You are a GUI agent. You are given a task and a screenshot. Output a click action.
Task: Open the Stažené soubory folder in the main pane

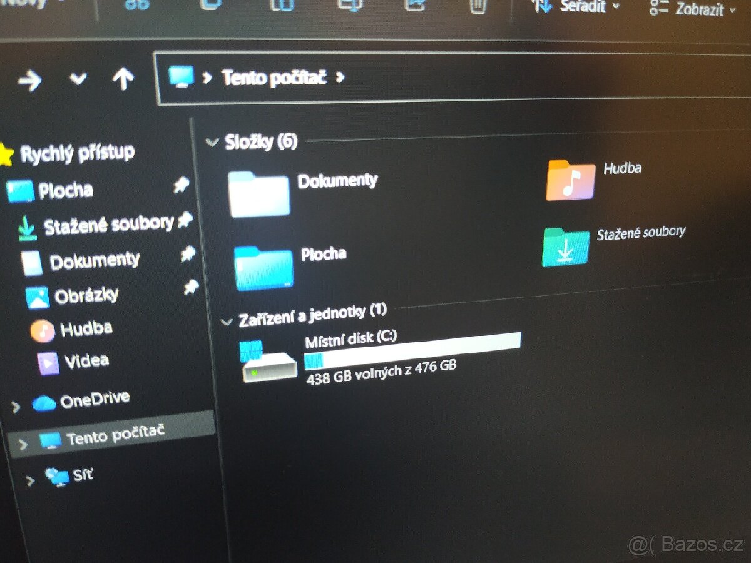pyautogui.click(x=566, y=247)
